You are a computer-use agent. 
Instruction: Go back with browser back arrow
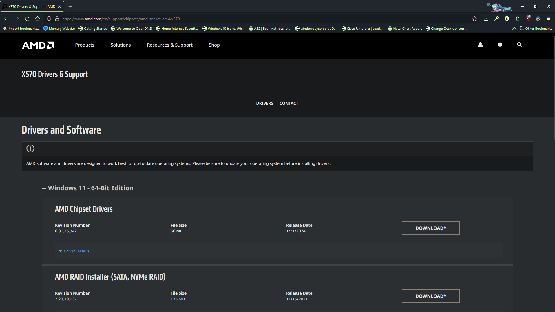6,19
